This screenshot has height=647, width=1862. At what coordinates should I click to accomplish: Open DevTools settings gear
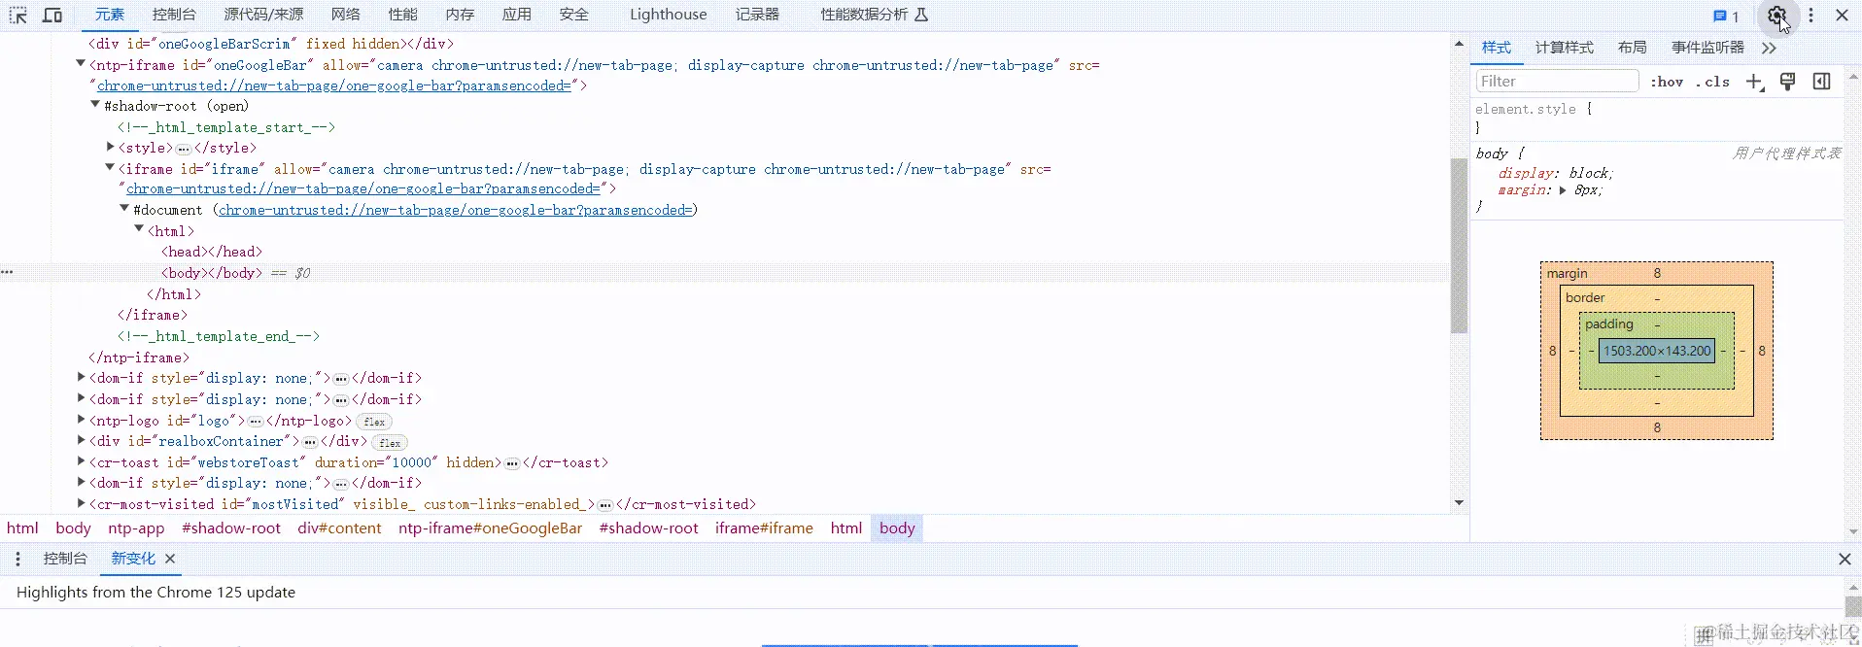point(1776,15)
